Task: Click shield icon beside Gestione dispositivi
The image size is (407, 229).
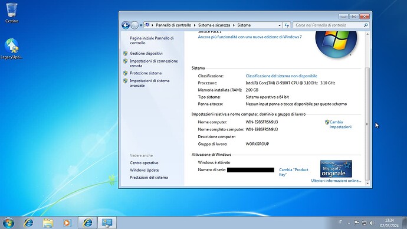Action: click(x=126, y=53)
